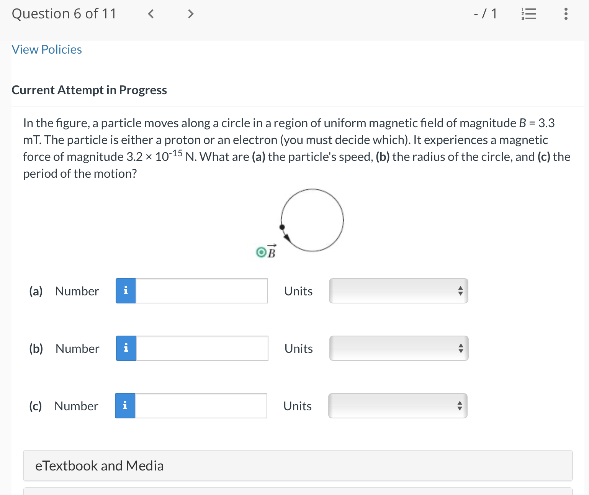Click the circular motion figure
This screenshot has width=589, height=495.
coord(312,220)
